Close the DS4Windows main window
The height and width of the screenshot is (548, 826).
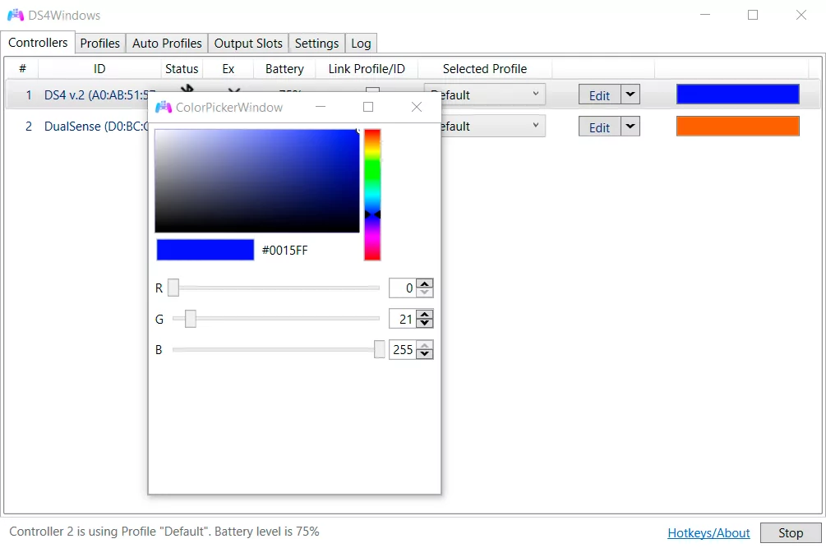click(801, 15)
